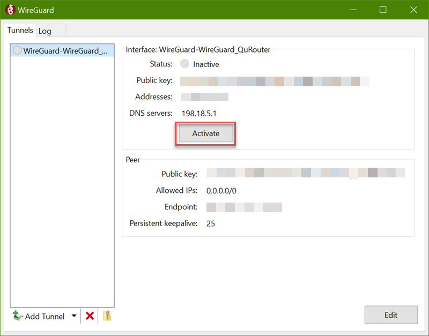Expand the Add Tunnel dropdown arrow
Image resolution: width=429 pixels, height=336 pixels.
(x=74, y=316)
